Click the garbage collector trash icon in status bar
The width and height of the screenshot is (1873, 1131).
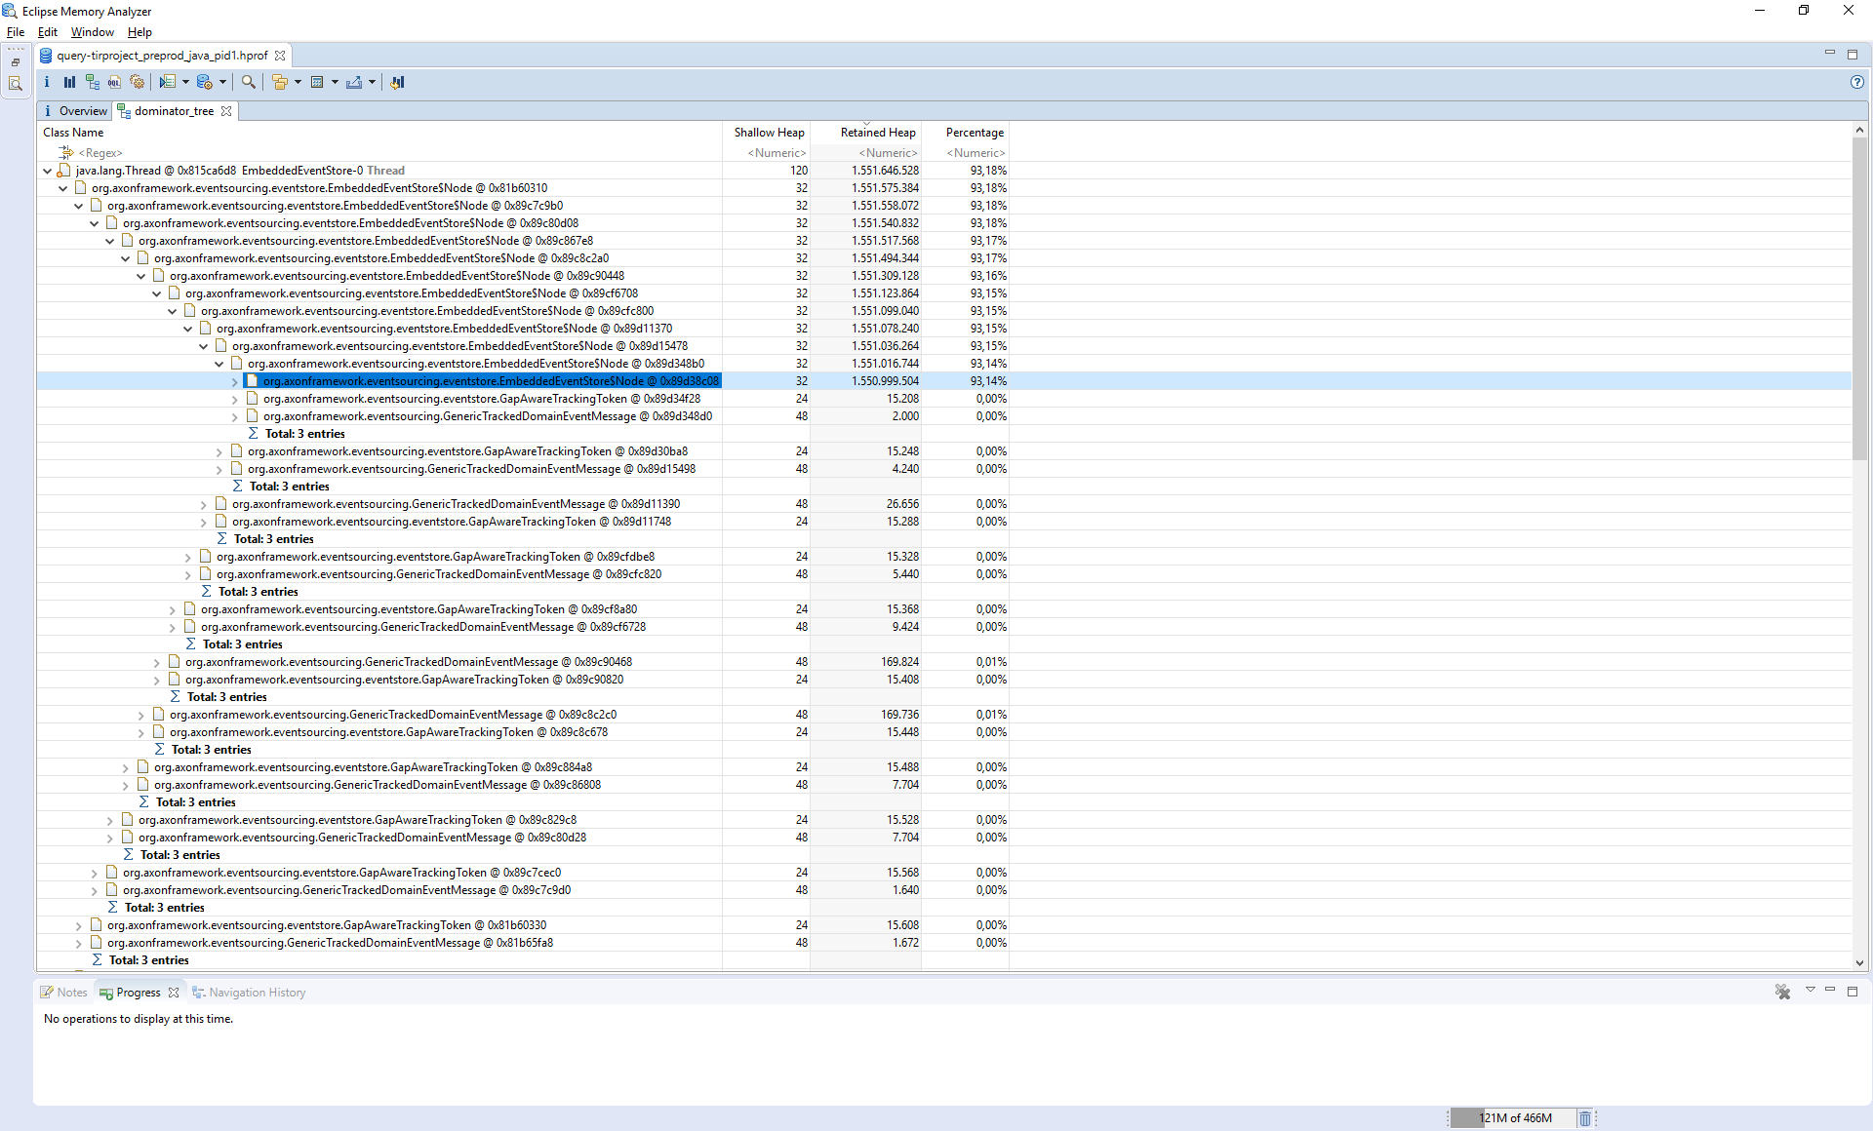[1585, 1118]
